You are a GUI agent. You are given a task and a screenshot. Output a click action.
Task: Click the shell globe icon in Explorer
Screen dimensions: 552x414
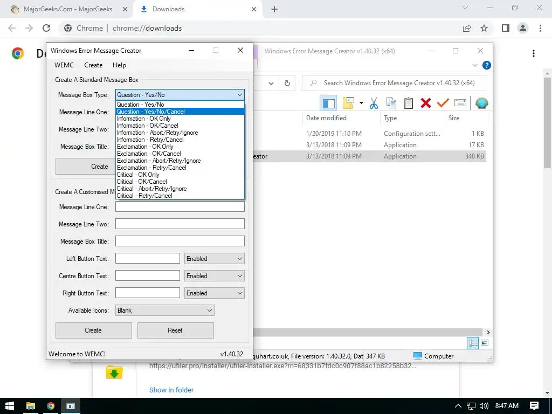pos(481,103)
